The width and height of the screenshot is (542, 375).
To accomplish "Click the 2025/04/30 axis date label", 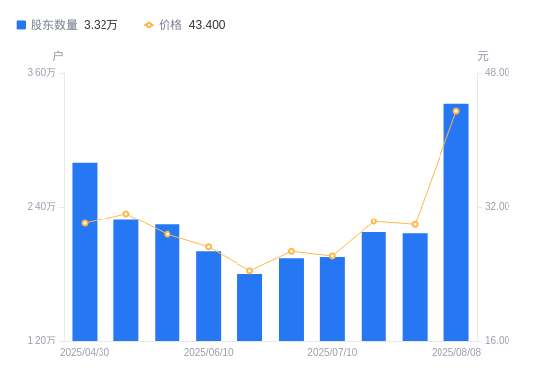I will coord(85,352).
